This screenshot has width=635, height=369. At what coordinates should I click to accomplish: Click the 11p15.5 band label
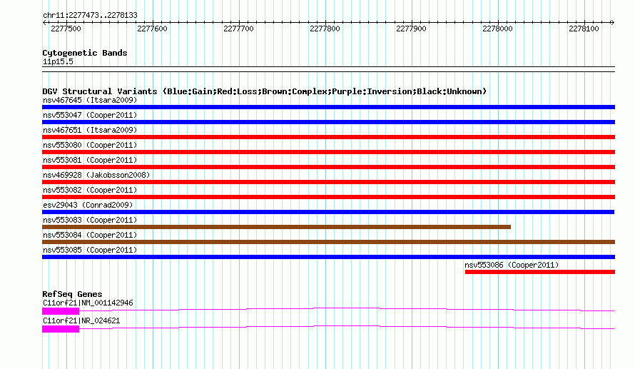coord(58,61)
